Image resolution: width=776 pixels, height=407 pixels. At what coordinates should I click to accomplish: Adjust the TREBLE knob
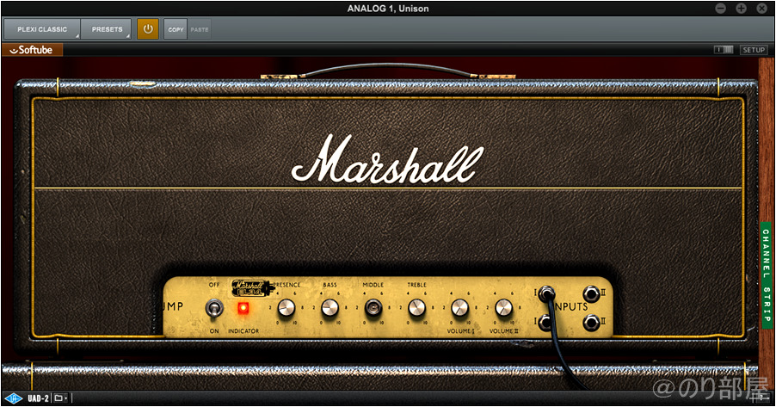coord(416,308)
